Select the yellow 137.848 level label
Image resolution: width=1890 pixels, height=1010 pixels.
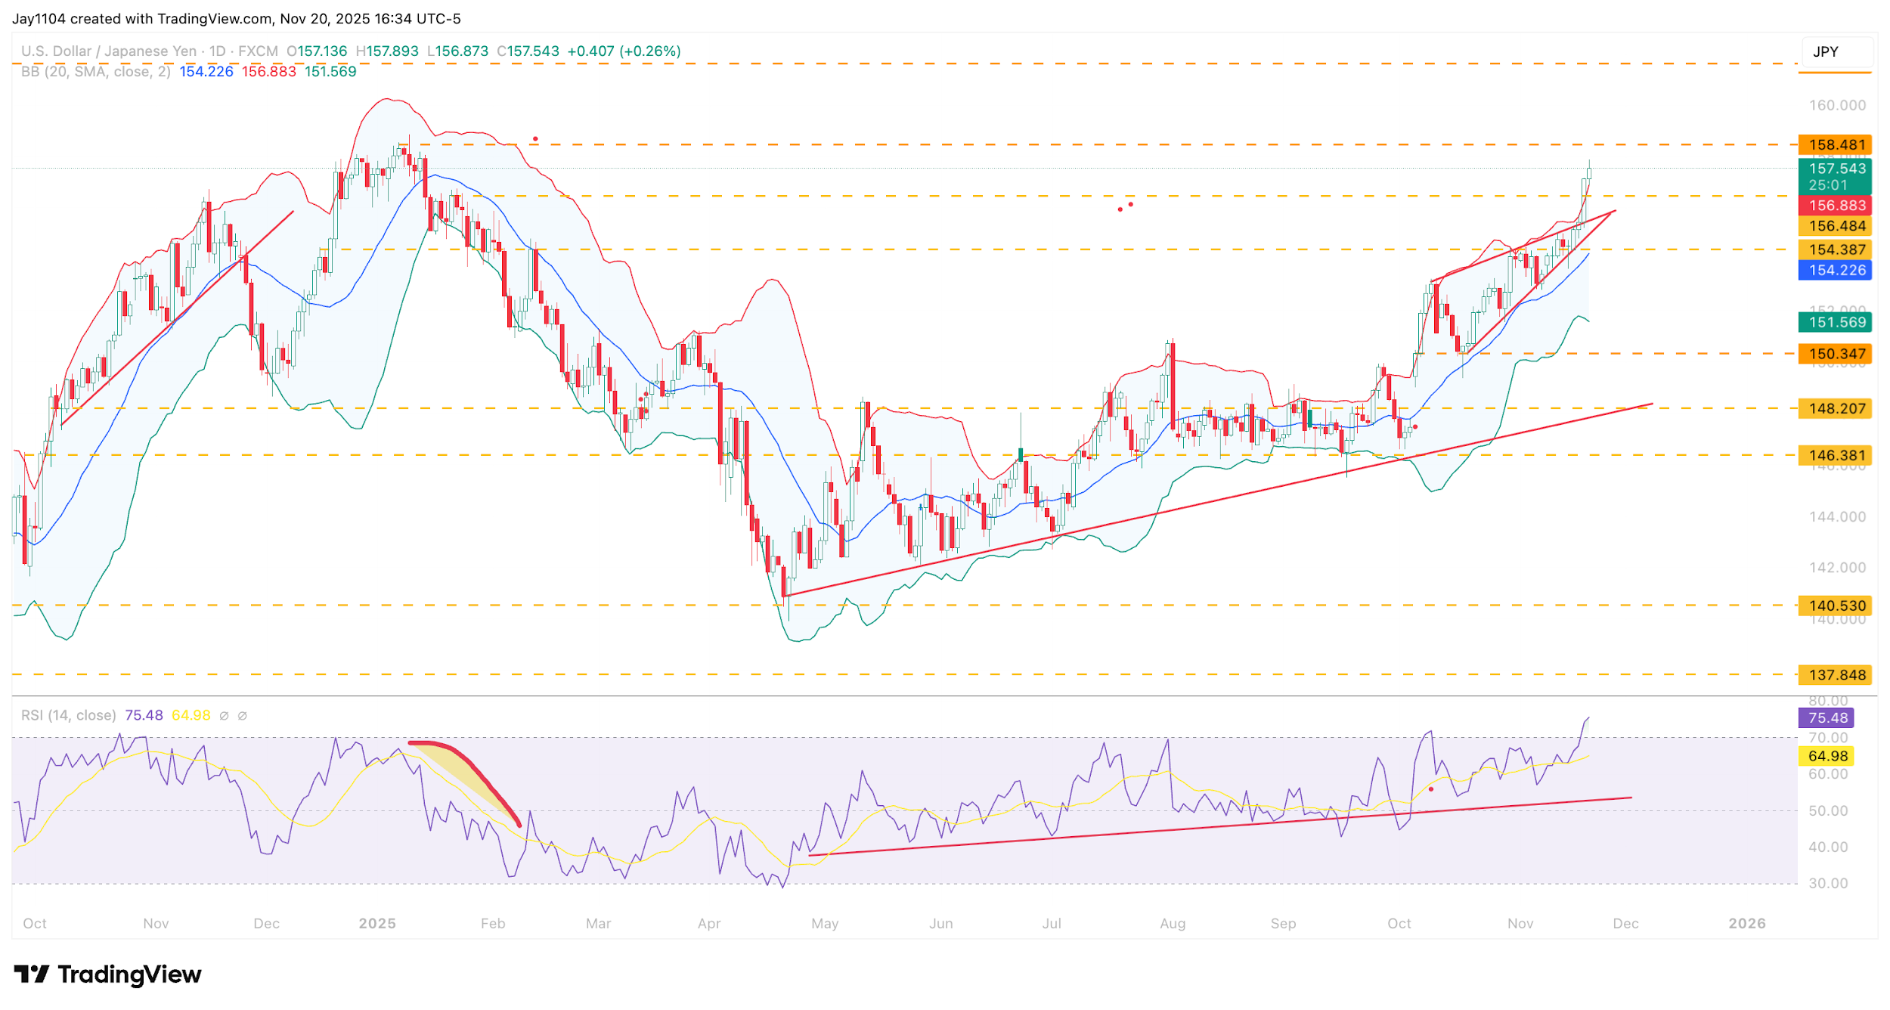(x=1835, y=675)
